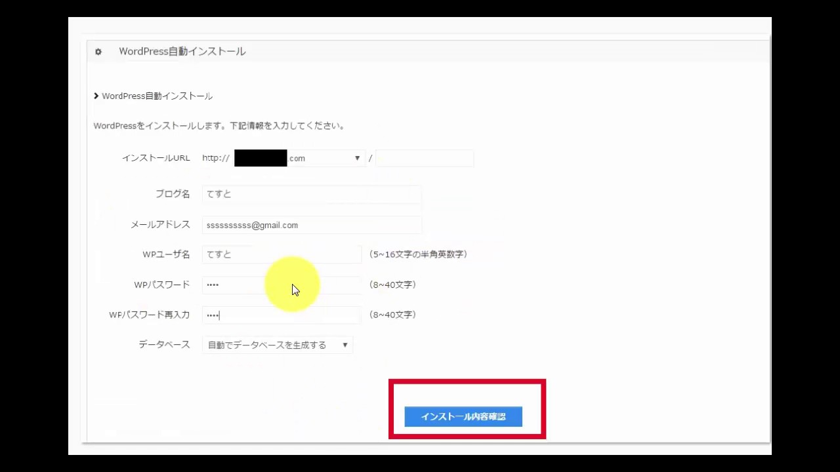840x472 pixels.
Task: Open the データベース dropdown
Action: 278,345
